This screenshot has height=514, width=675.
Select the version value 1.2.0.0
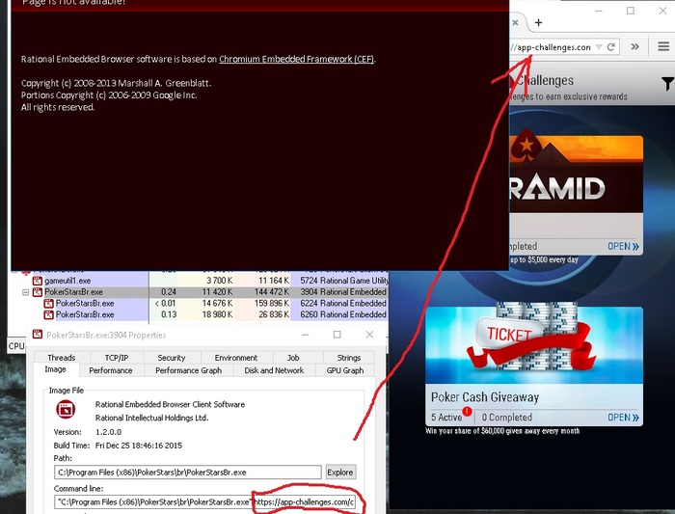108,432
